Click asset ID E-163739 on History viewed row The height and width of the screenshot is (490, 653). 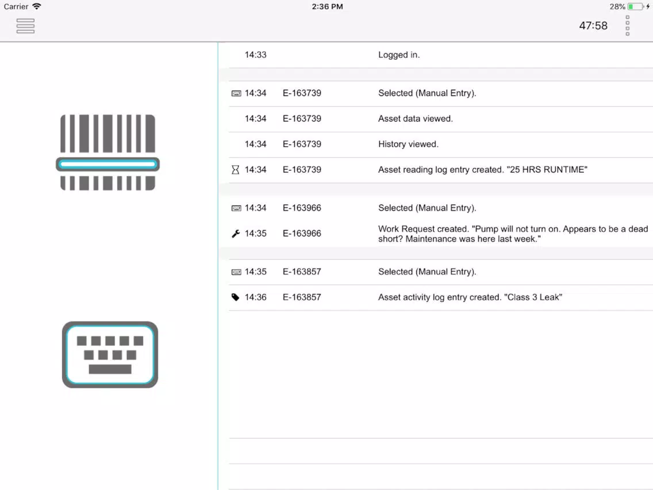click(302, 144)
